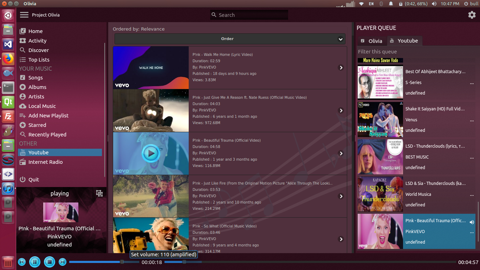This screenshot has width=480, height=270.
Task: Skip to the previous track
Action: pos(22,262)
